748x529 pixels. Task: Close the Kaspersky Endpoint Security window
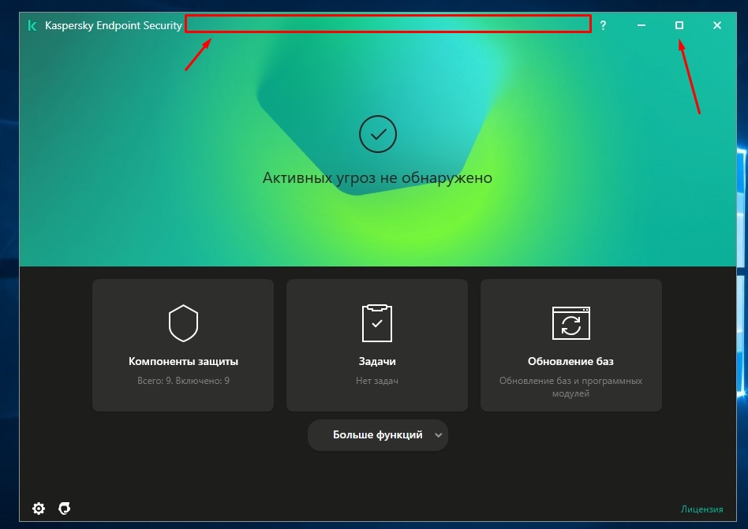point(717,25)
